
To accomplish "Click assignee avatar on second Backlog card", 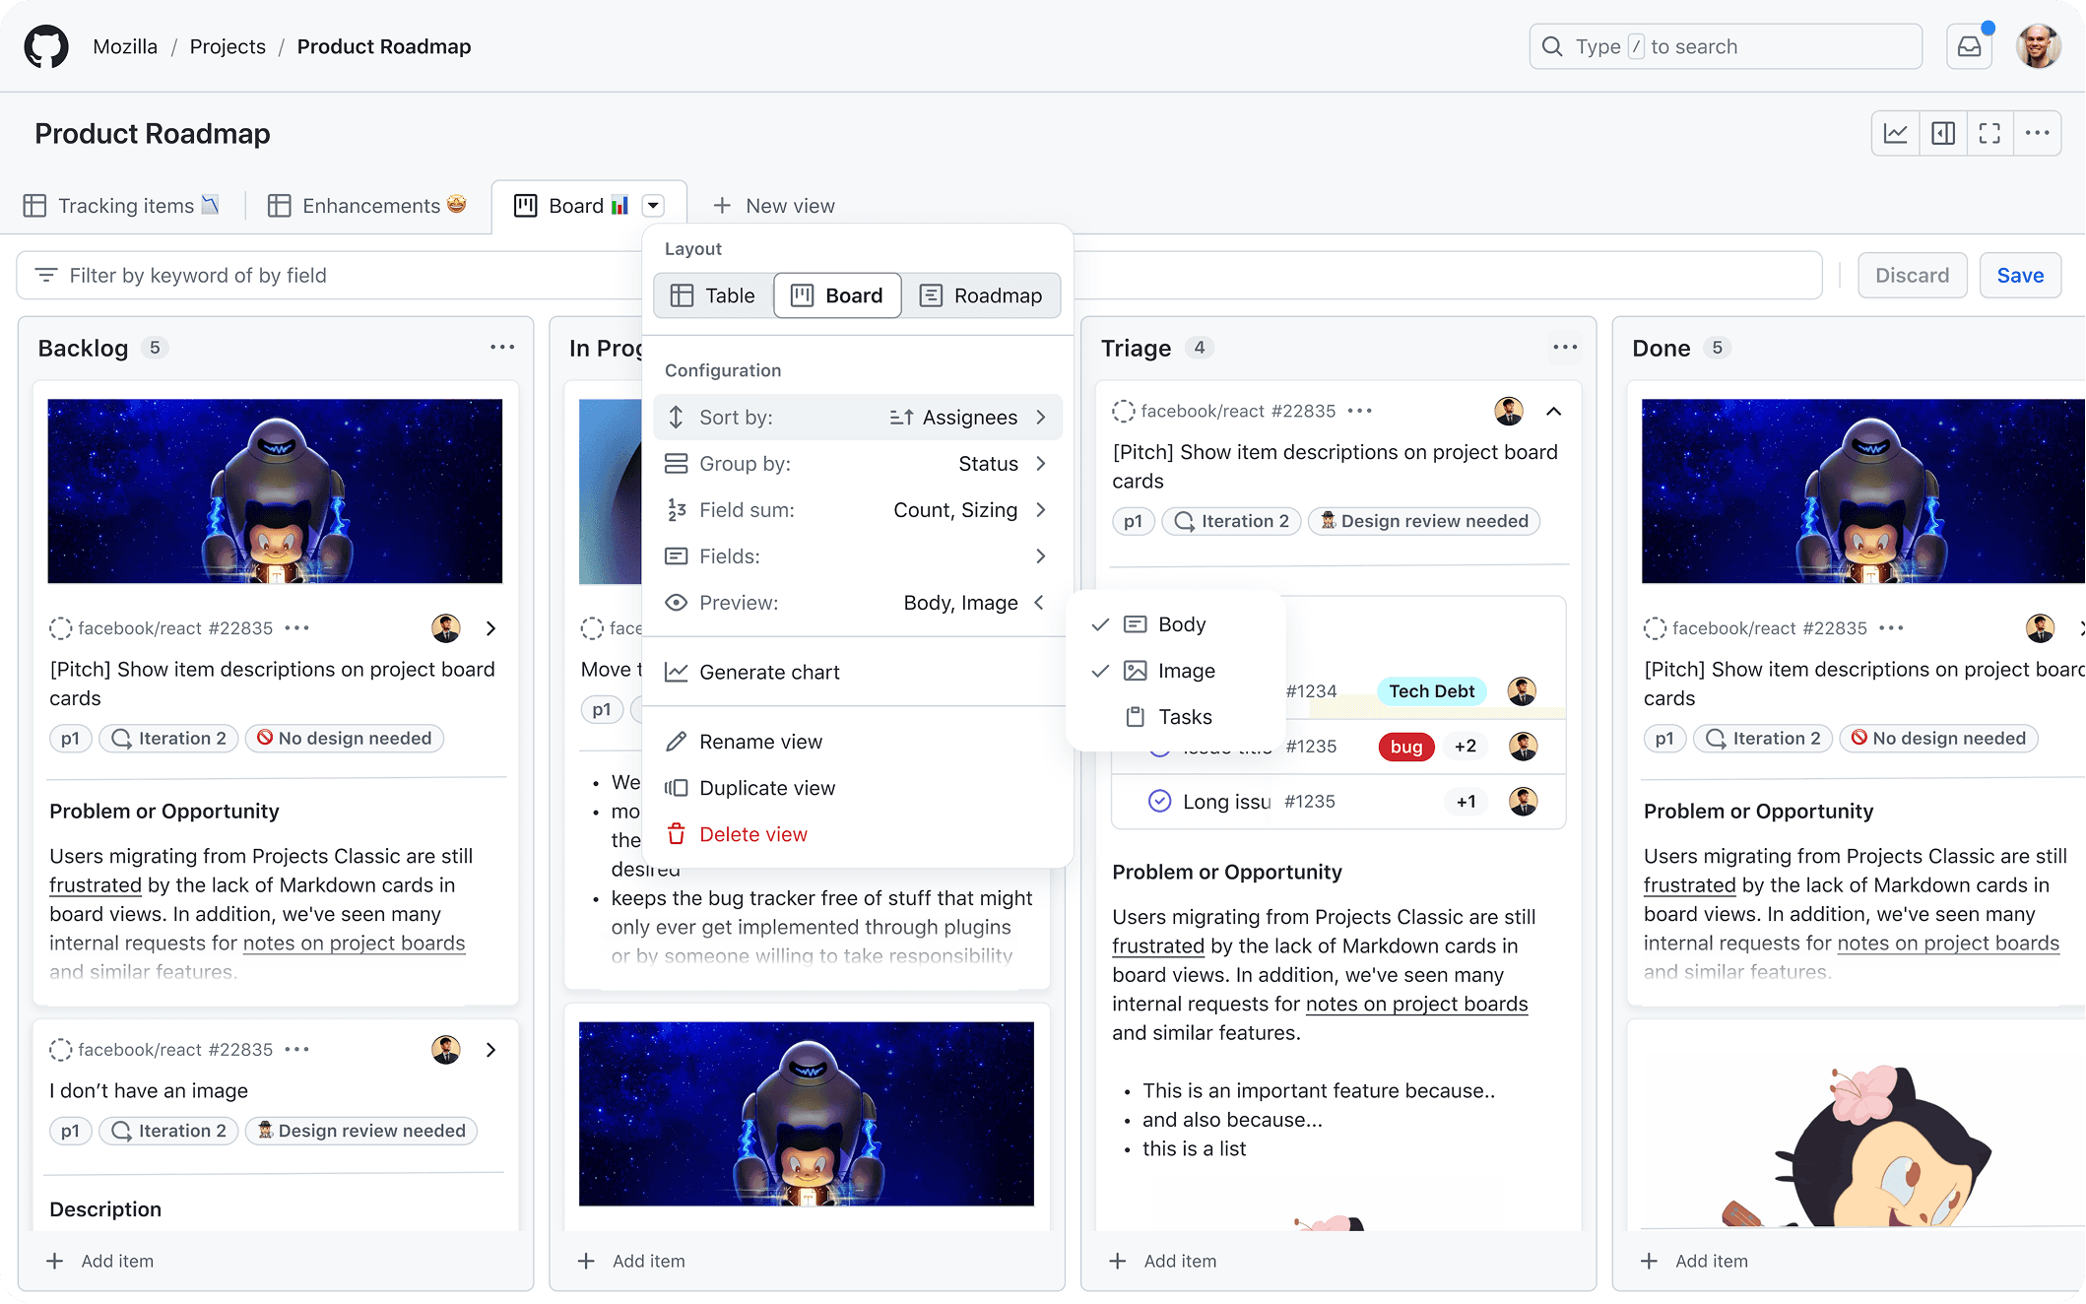I will click(x=446, y=1050).
